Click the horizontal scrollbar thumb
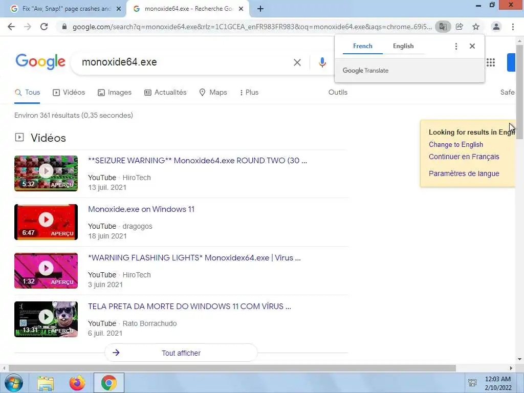Image resolution: width=524 pixels, height=393 pixels. 232,368
